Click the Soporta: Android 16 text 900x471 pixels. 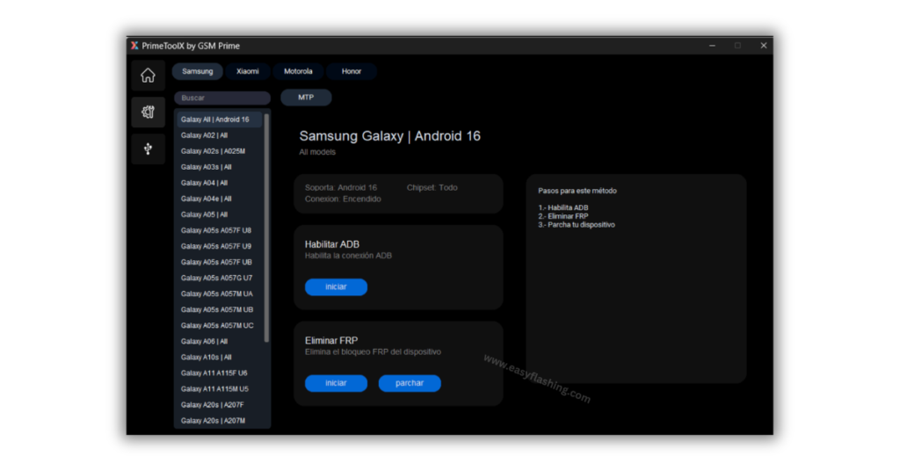tap(341, 187)
